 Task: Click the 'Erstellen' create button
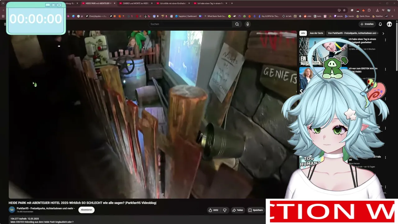[x=367, y=24]
